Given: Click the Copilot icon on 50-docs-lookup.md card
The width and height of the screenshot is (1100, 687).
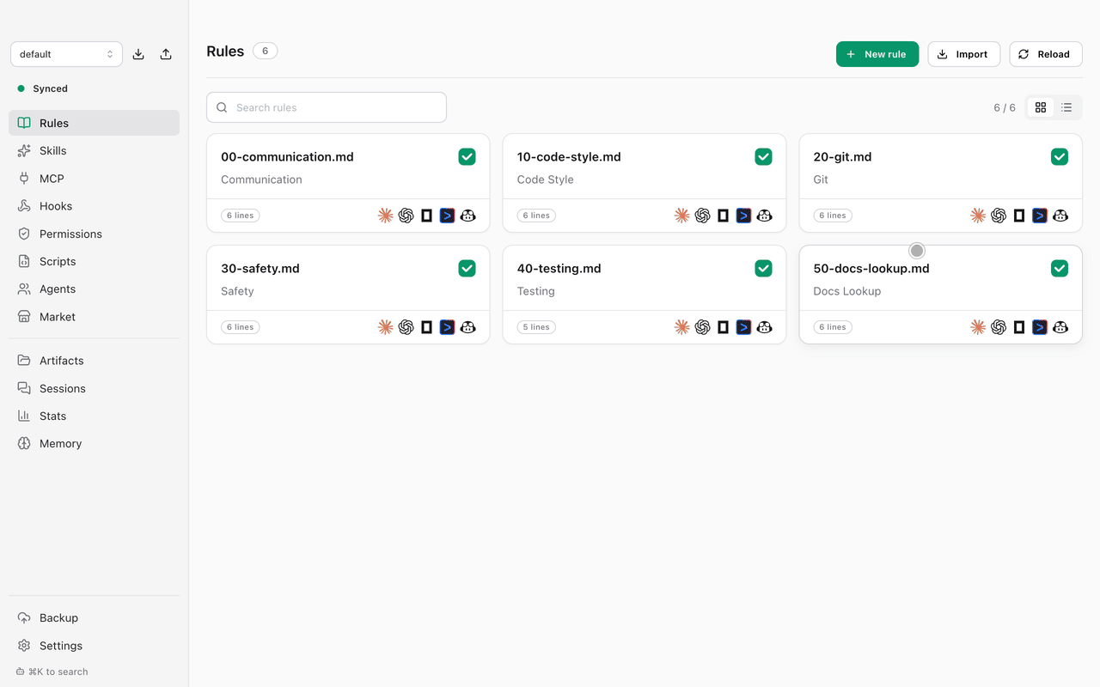Looking at the screenshot, I should tap(1060, 327).
